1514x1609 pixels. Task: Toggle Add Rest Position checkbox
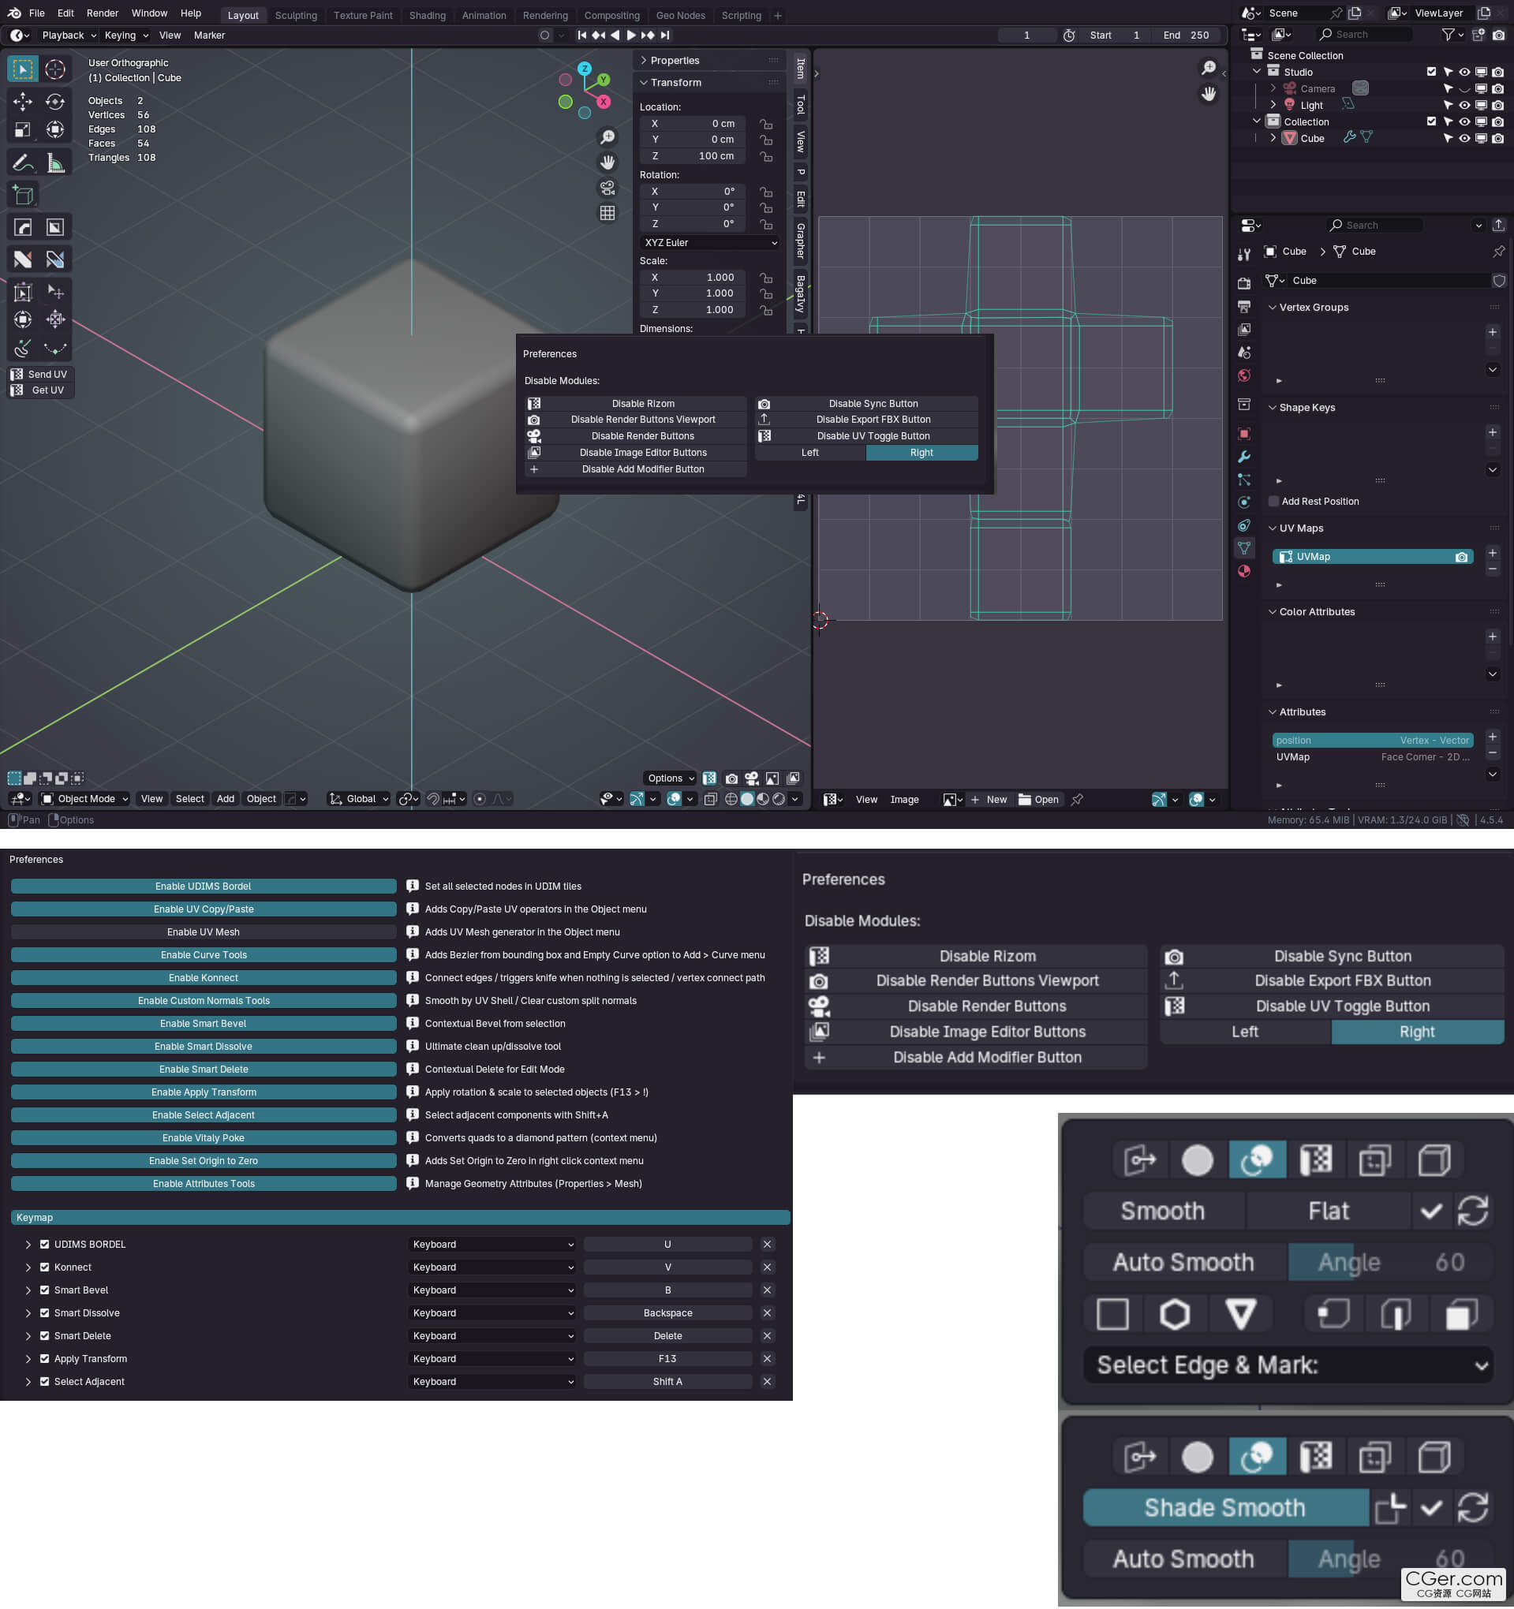(1273, 501)
